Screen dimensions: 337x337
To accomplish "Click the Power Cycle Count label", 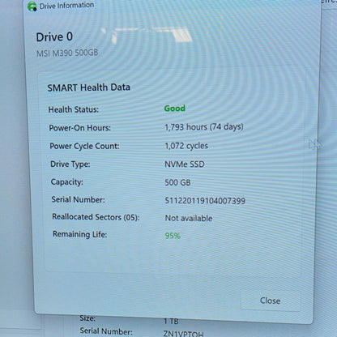I will click(84, 146).
